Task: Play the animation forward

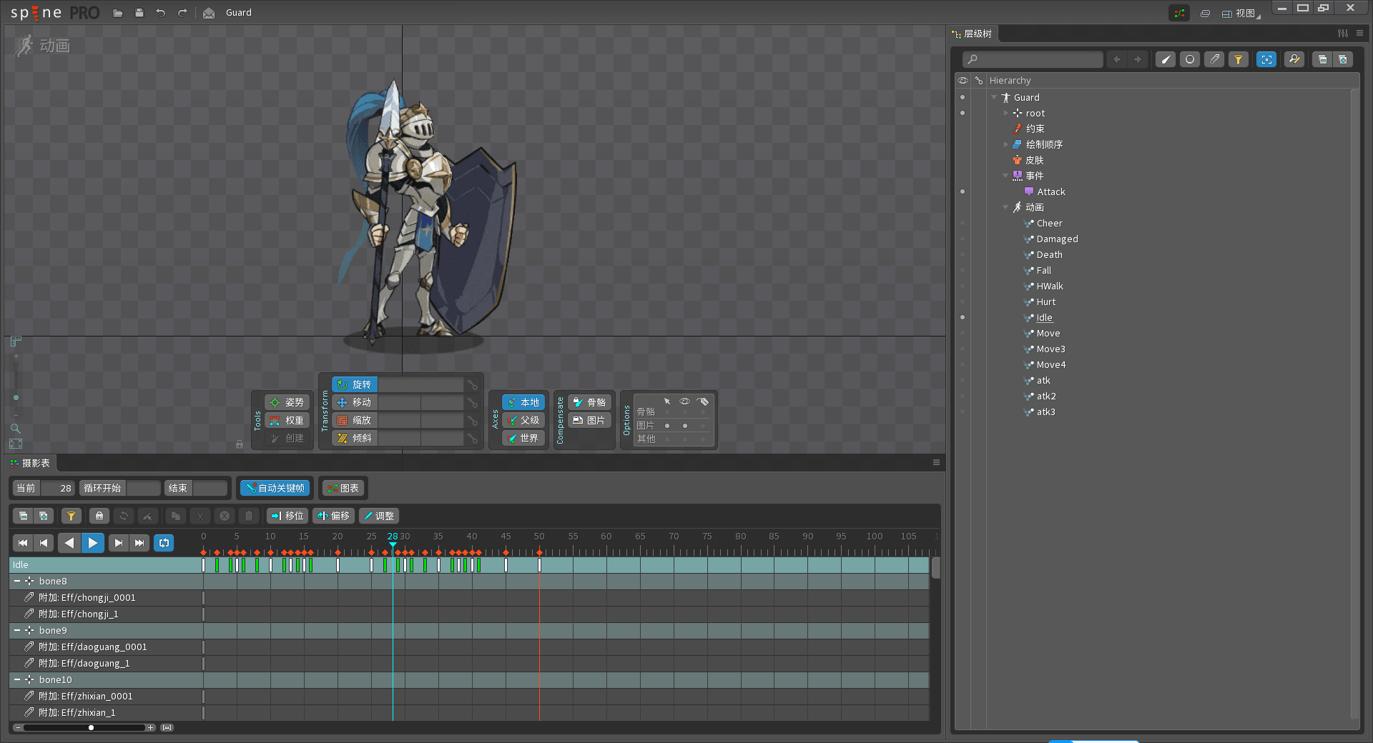Action: 93,543
